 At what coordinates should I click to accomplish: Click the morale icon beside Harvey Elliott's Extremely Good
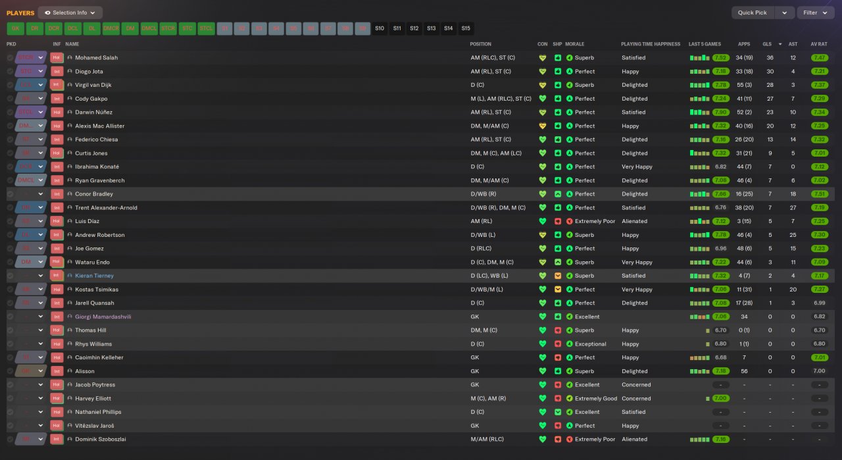pos(570,398)
